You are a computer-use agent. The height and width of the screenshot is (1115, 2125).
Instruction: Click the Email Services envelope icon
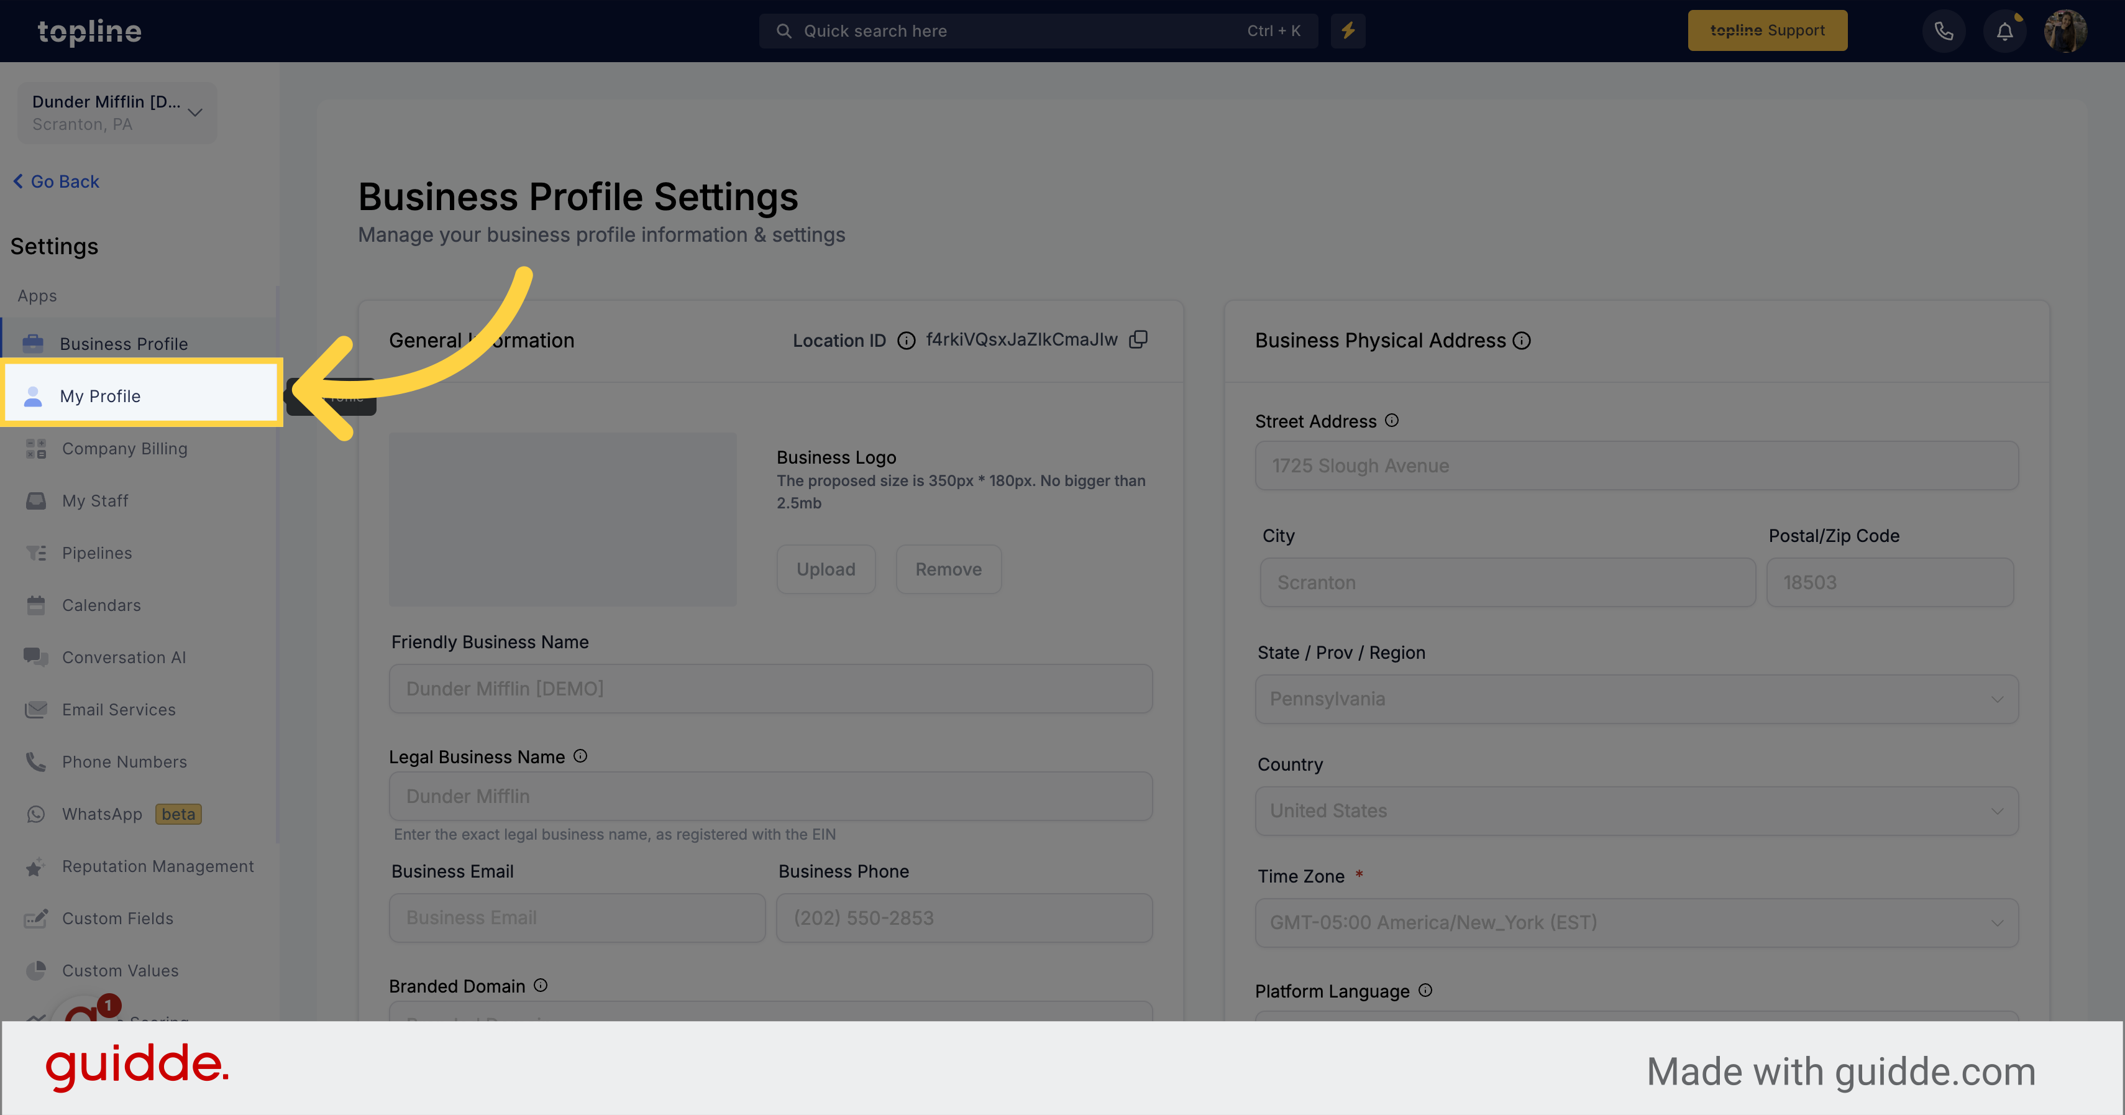tap(35, 710)
